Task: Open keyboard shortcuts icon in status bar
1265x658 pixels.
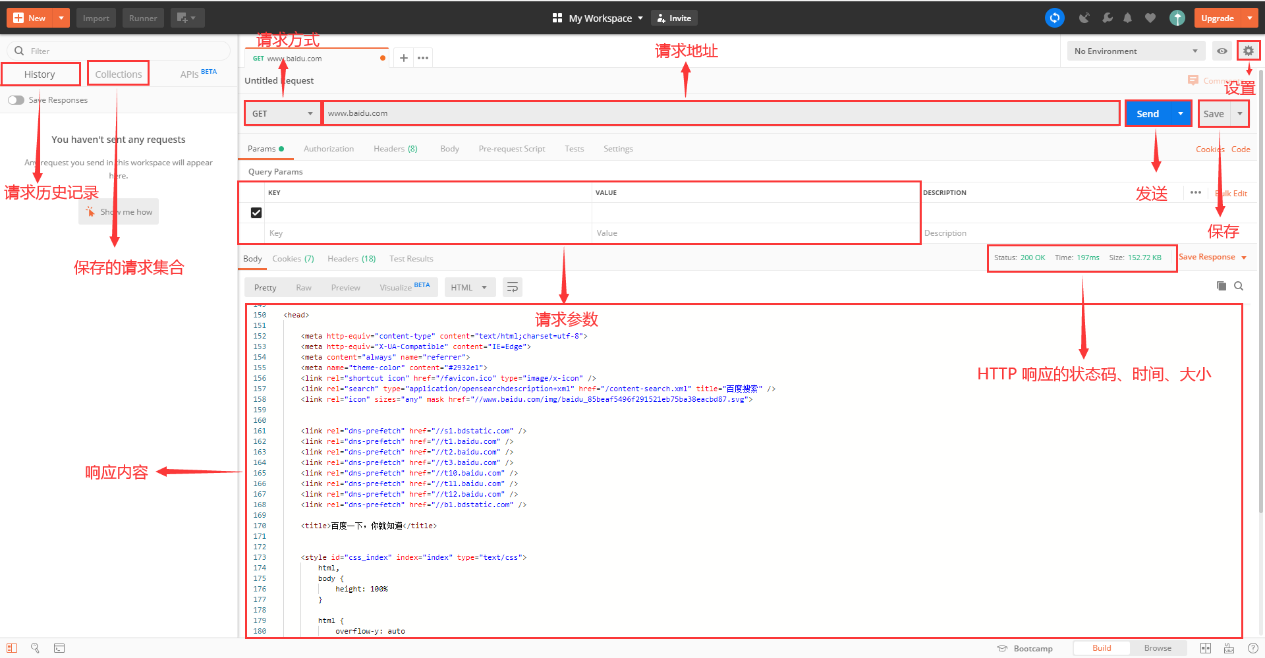Action: [1229, 648]
